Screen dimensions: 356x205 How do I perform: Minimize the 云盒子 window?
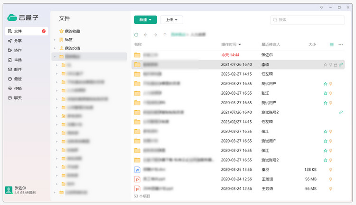(x=330, y=7)
